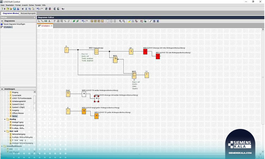This screenshot has width=265, height=159.
Task: Select Eingang in the instructions tree
Action: coord(15,93)
